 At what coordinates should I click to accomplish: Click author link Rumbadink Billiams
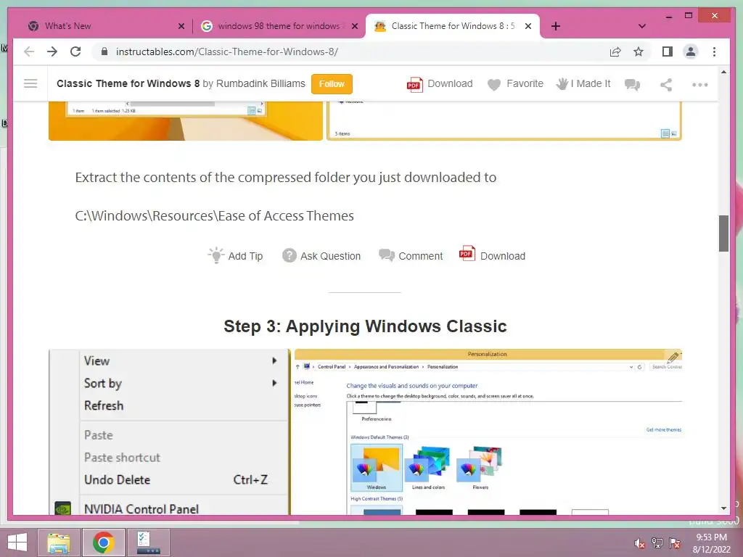coord(260,84)
